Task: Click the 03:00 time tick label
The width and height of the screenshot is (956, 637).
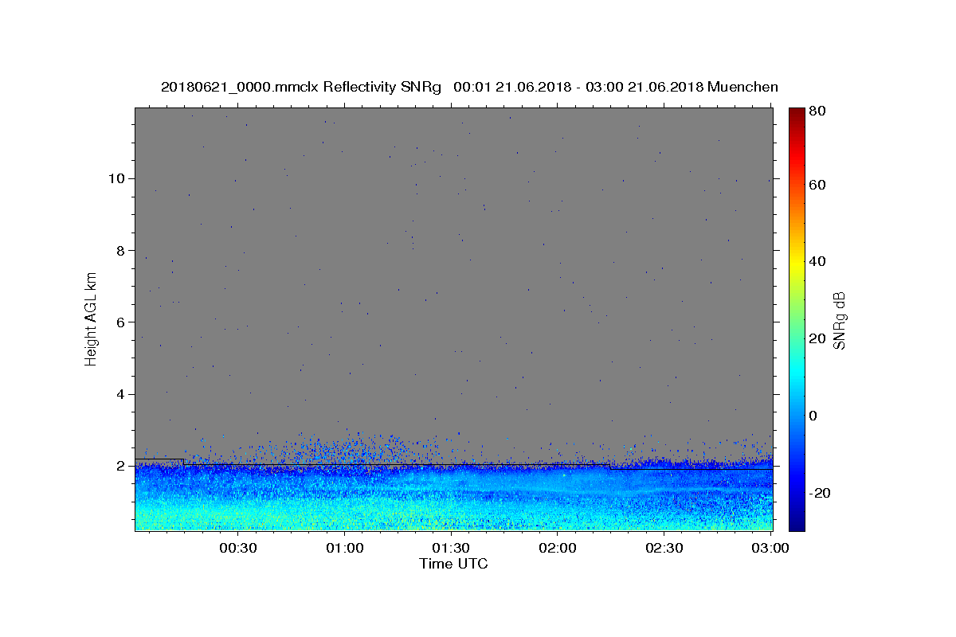Action: [770, 548]
